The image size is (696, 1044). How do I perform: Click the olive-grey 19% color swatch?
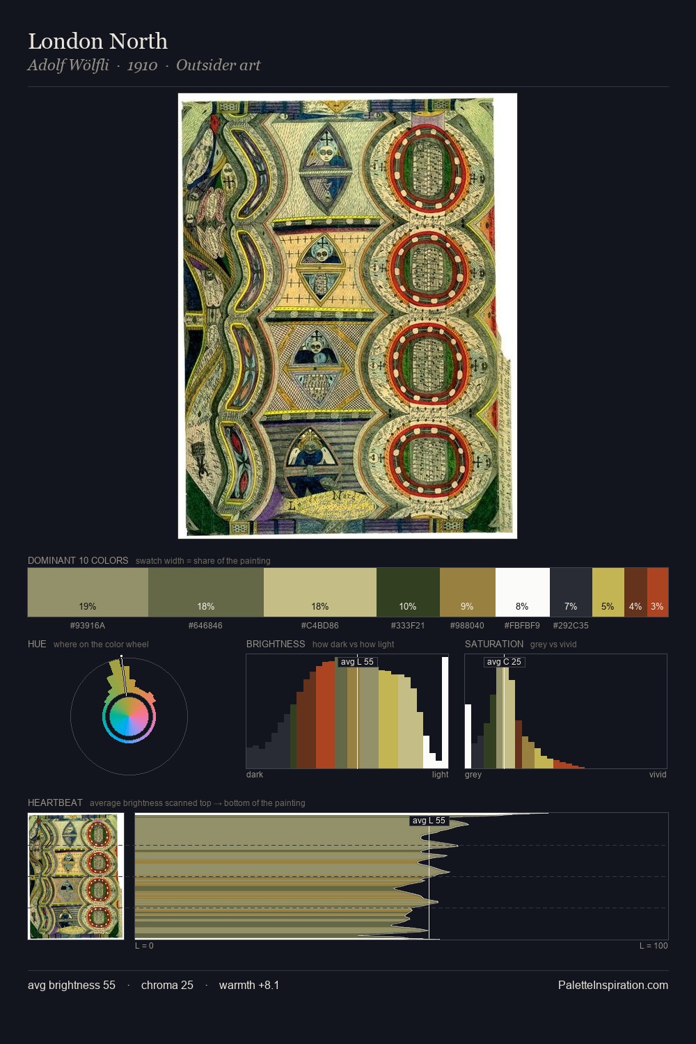coord(88,592)
